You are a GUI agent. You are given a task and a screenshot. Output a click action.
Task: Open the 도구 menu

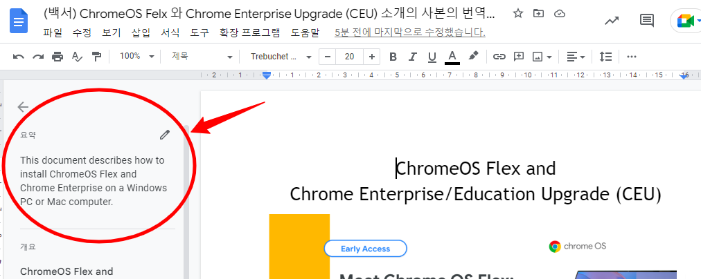199,32
